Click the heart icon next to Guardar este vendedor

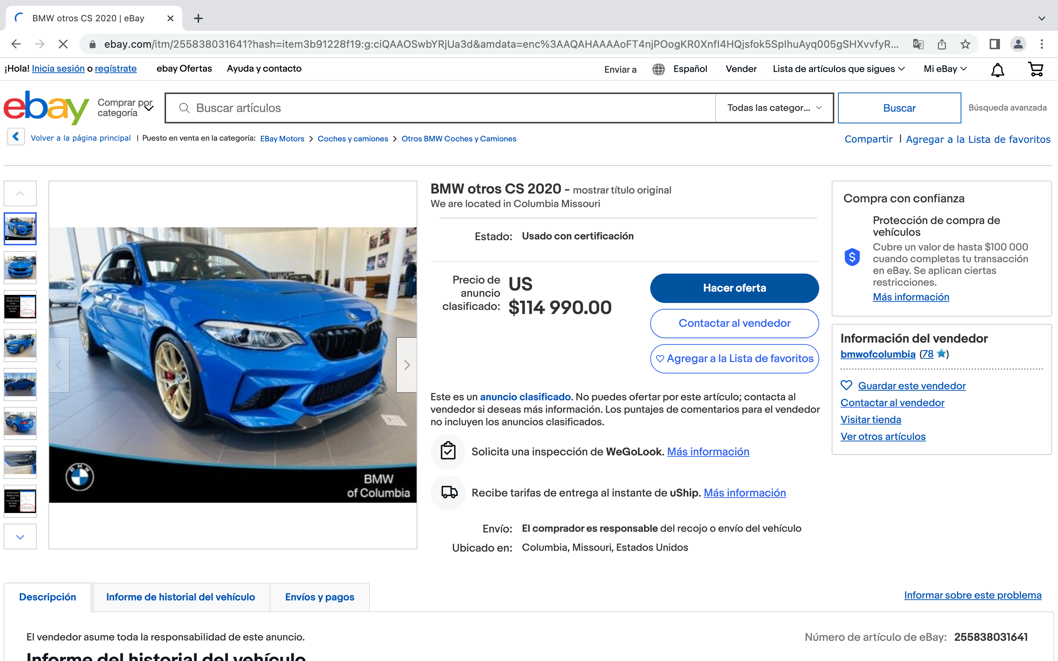(x=846, y=386)
